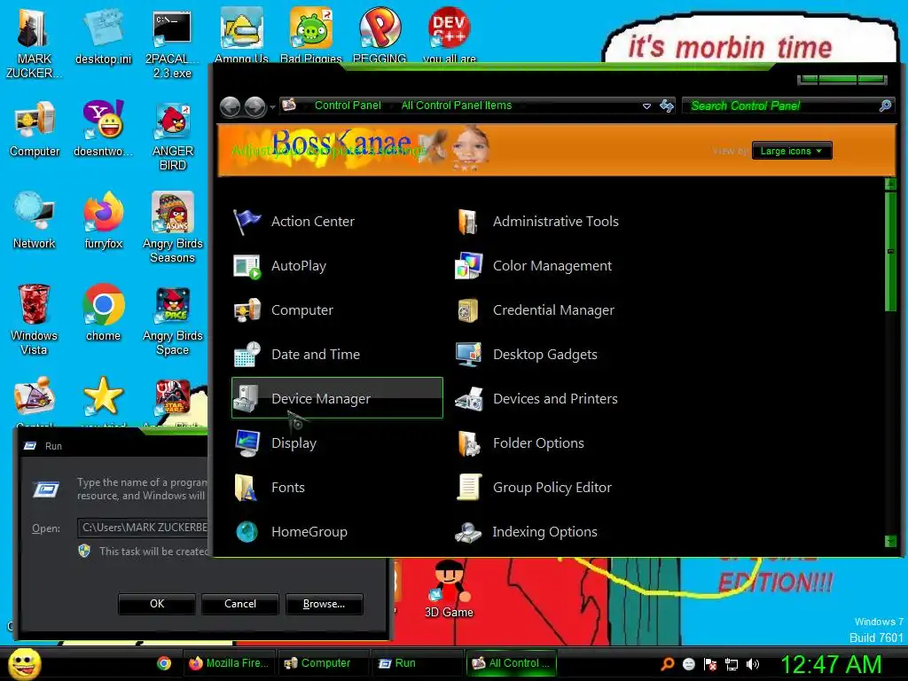
Task: Expand the address bar history dropdown arrow
Action: [646, 106]
